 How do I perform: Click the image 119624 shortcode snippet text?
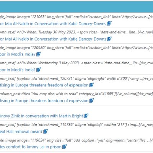pyautogui.click(x=76, y=140)
